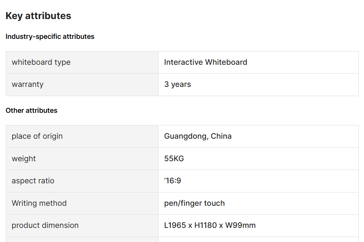364x242 pixels.
Task: Select the L1965 x H1180 x W99mm value
Action: [x=210, y=225]
